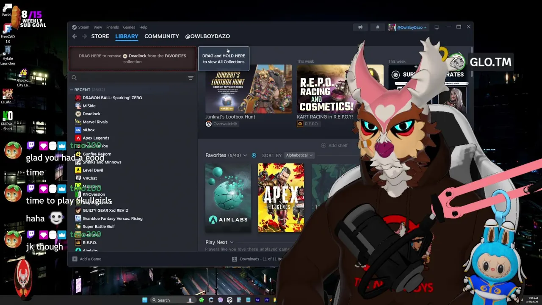Viewport: 542px width, 305px height.
Task: Switch to the LIBRARY tab
Action: click(x=127, y=36)
